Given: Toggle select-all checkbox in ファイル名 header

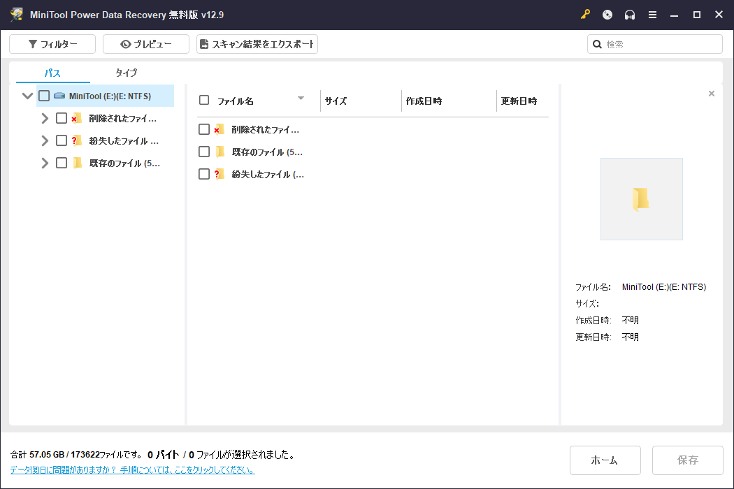Looking at the screenshot, I should click(204, 100).
